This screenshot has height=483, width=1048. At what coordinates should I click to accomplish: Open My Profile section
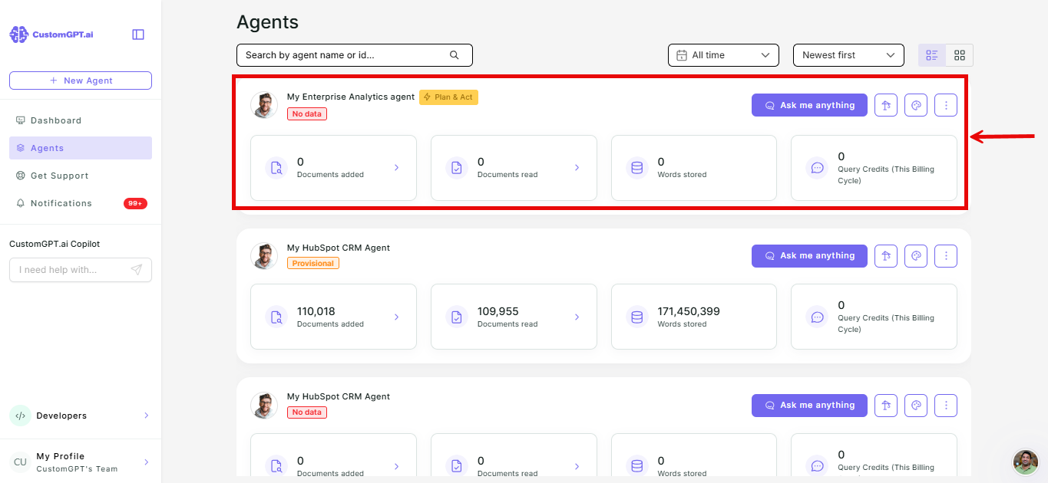pyautogui.click(x=81, y=462)
